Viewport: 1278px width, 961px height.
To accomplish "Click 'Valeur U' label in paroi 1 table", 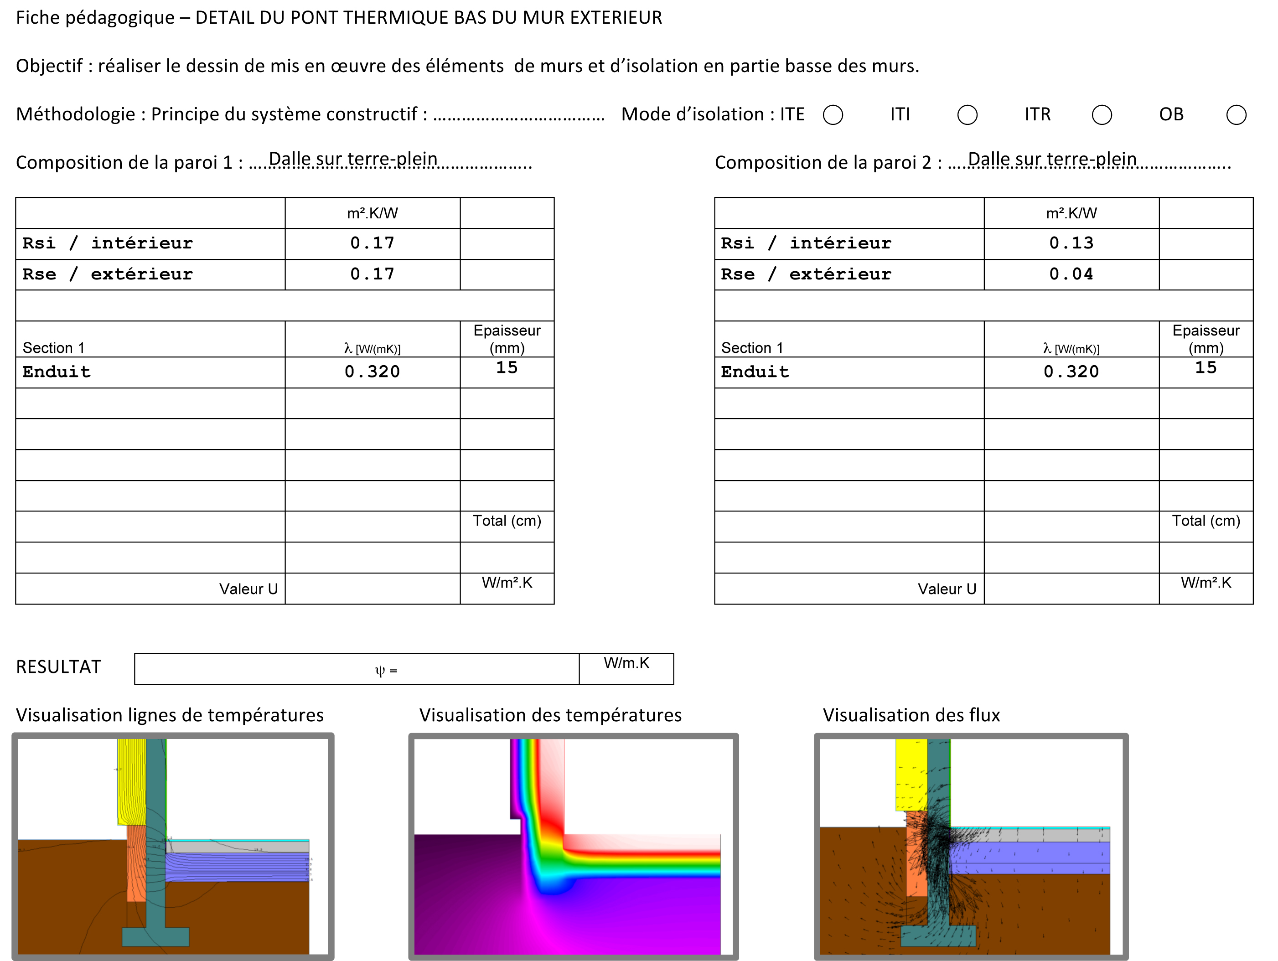I will pos(249,589).
